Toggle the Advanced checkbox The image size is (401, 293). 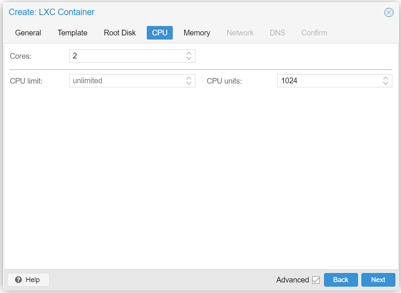[x=316, y=280]
